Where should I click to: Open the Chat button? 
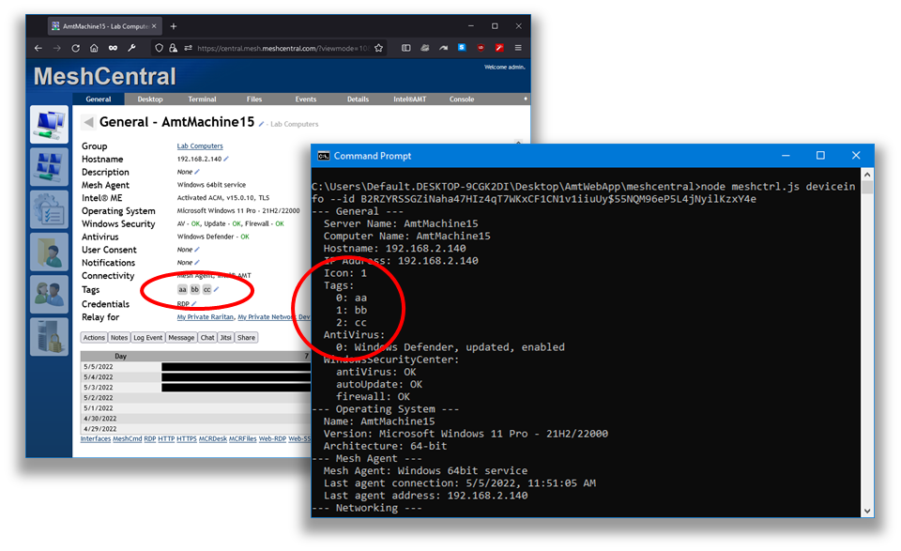click(209, 337)
